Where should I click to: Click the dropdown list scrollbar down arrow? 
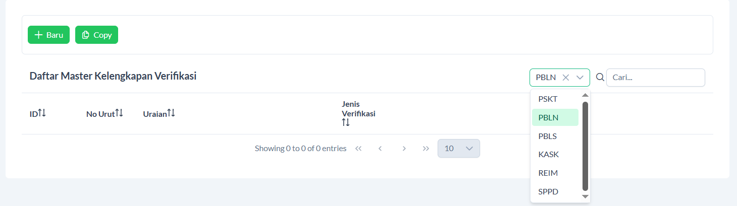point(585,196)
